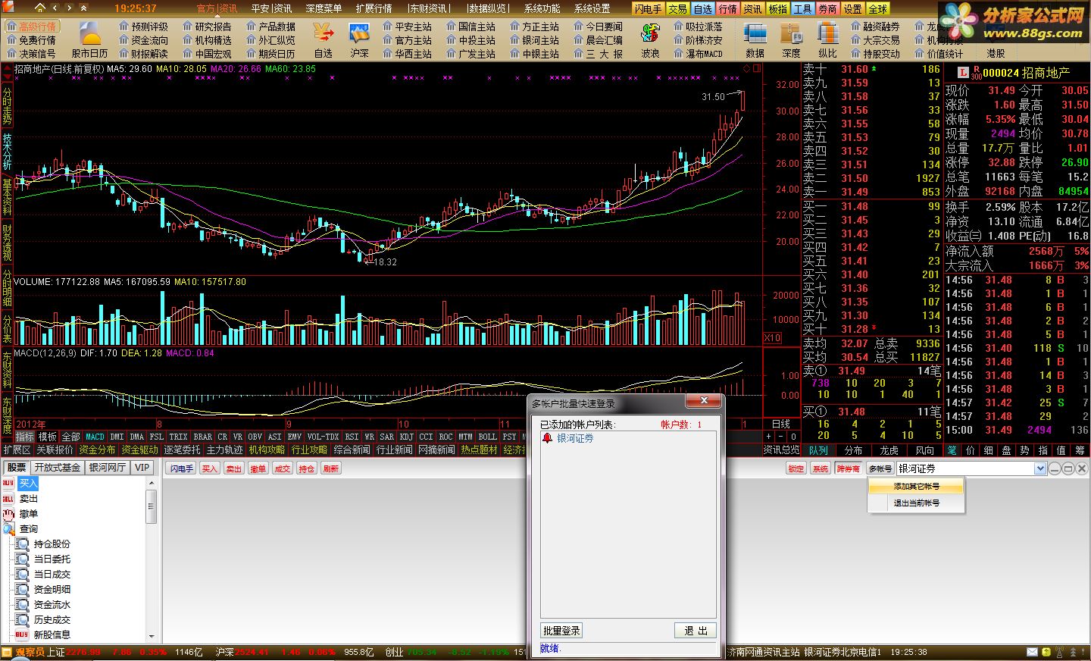The width and height of the screenshot is (1091, 661).
Task: Click the 批量登录 button in dialog
Action: click(561, 631)
